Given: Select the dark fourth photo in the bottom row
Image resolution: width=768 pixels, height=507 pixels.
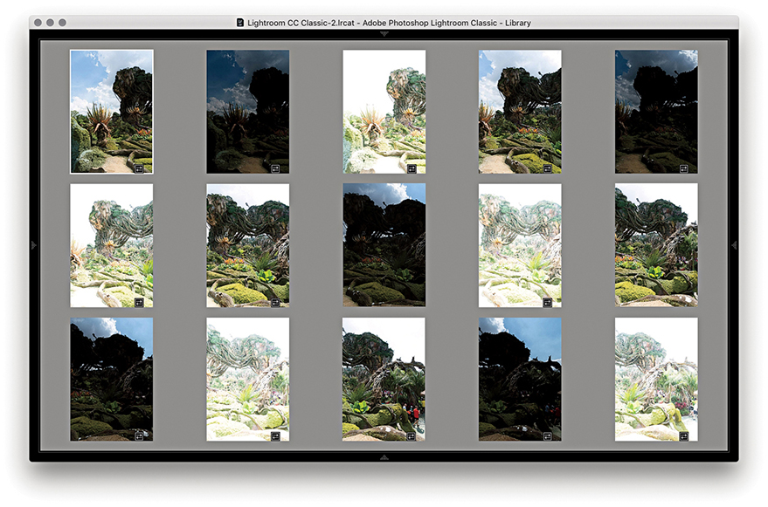Looking at the screenshot, I should coord(520,379).
